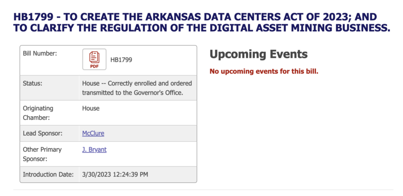Click the horizontal divider below the bill table

pos(203,189)
